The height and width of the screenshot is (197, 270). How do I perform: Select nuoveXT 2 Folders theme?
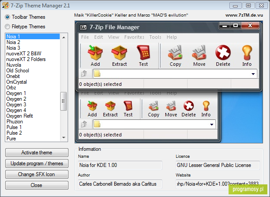[33, 59]
